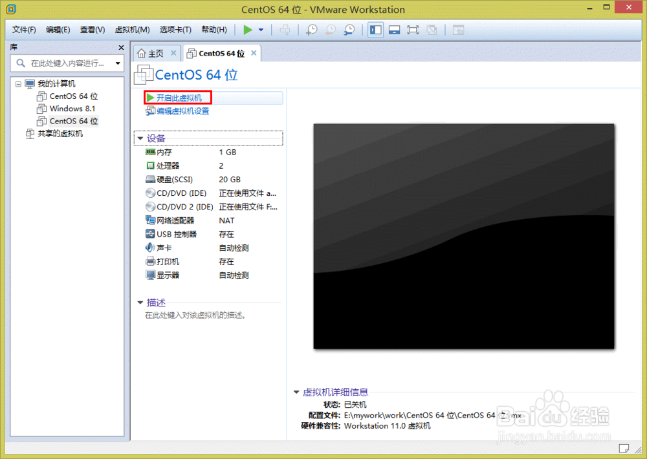Click the USB 控制器 icon
This screenshot has width=647, height=459.
click(x=150, y=234)
